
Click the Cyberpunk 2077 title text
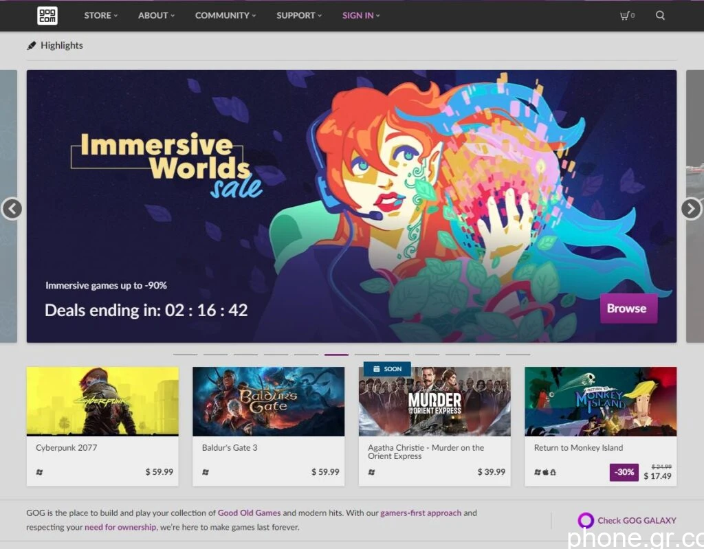click(x=67, y=447)
